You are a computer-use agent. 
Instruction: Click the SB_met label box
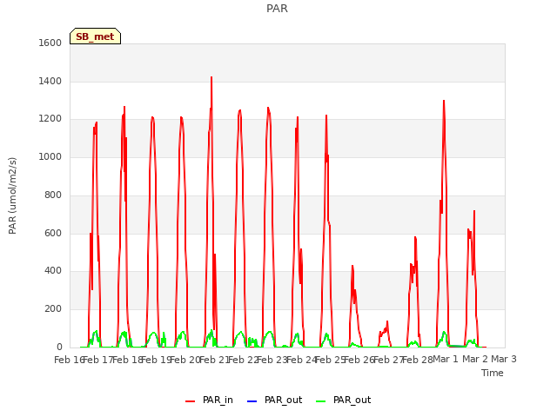(x=95, y=36)
